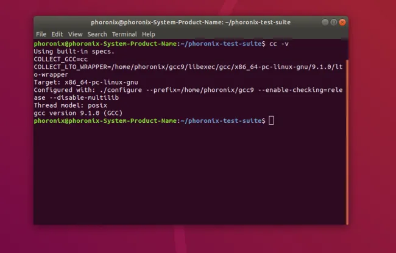Maximize the terminal window
396x253 pixels.
pos(334,23)
